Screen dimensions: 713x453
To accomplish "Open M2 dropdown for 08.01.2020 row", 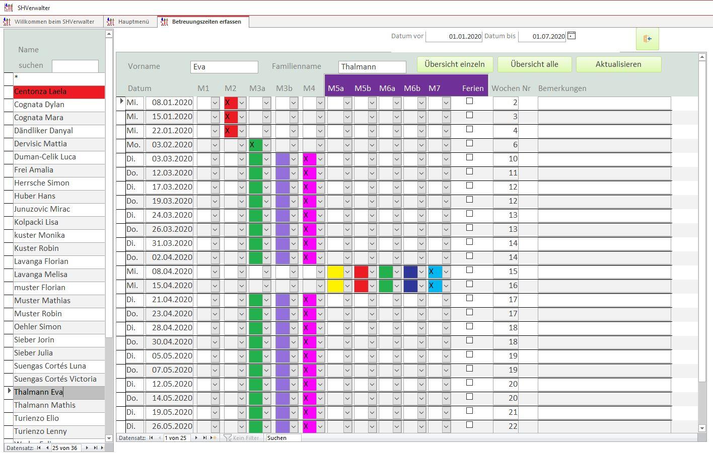I will click(242, 103).
